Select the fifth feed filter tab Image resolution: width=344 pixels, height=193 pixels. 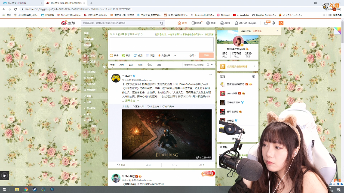click(150, 65)
